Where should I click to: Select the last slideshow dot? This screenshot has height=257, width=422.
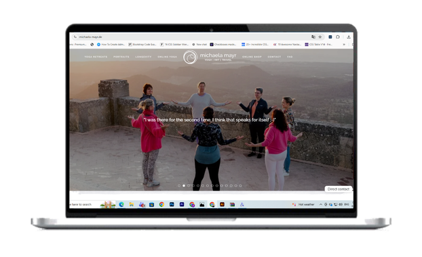pos(241,185)
